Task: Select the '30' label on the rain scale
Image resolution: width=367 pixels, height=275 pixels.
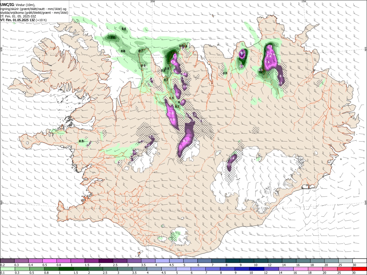Action: coord(354,273)
